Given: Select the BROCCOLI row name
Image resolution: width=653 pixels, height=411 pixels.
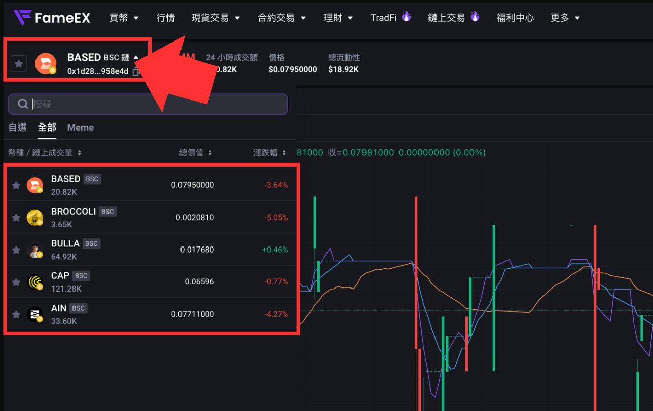Looking at the screenshot, I should (x=74, y=212).
